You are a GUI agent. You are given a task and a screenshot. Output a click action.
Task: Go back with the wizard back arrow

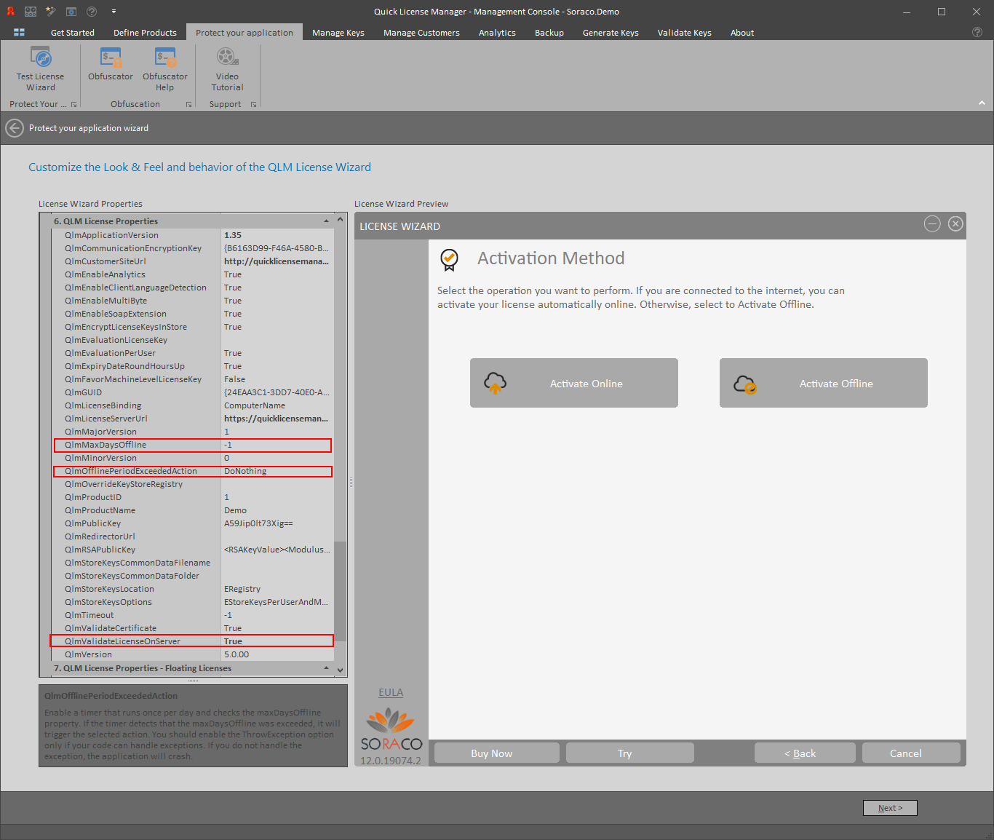pyautogui.click(x=15, y=128)
